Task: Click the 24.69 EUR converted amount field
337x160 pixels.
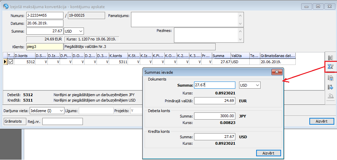Action: pyautogui.click(x=45, y=39)
